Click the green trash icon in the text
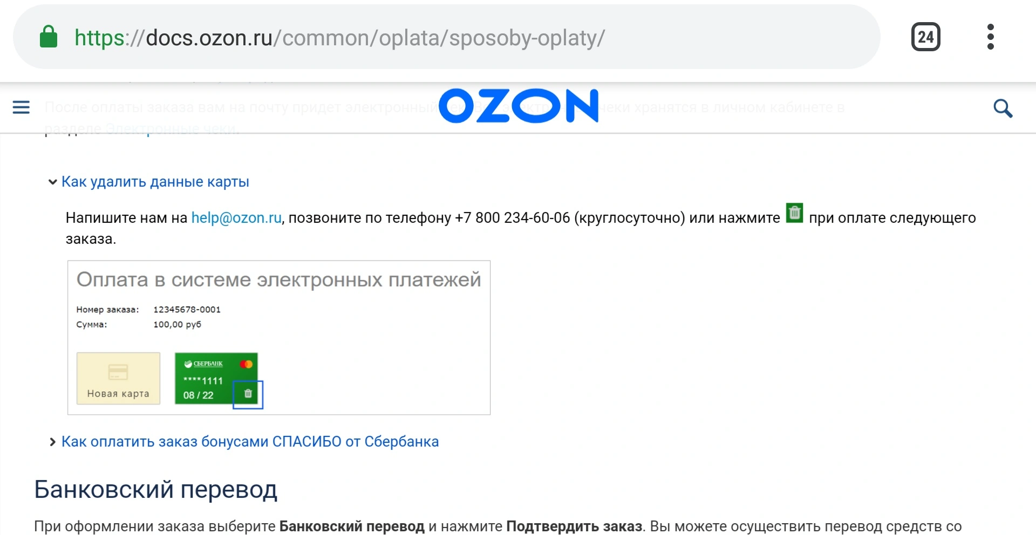The height and width of the screenshot is (535, 1036). click(794, 213)
